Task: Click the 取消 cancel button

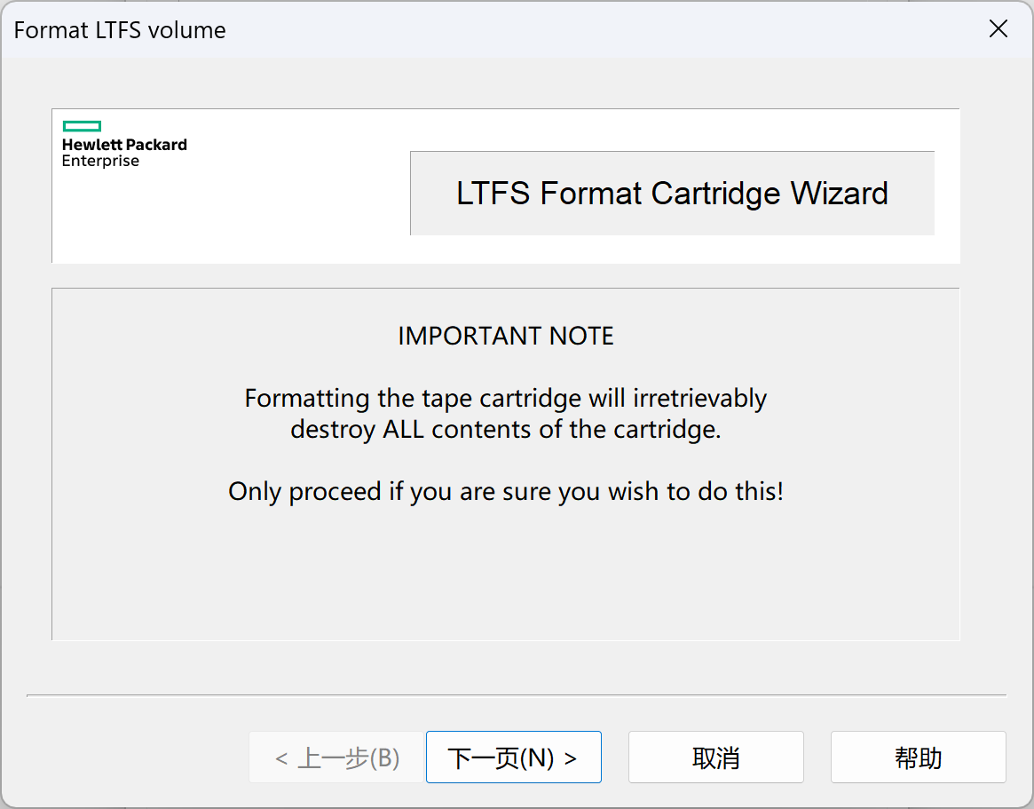Action: 715,757
